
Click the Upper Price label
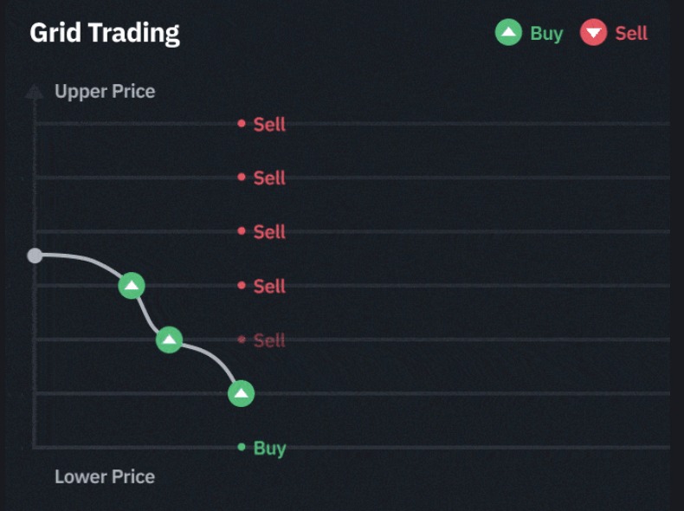pyautogui.click(x=105, y=92)
